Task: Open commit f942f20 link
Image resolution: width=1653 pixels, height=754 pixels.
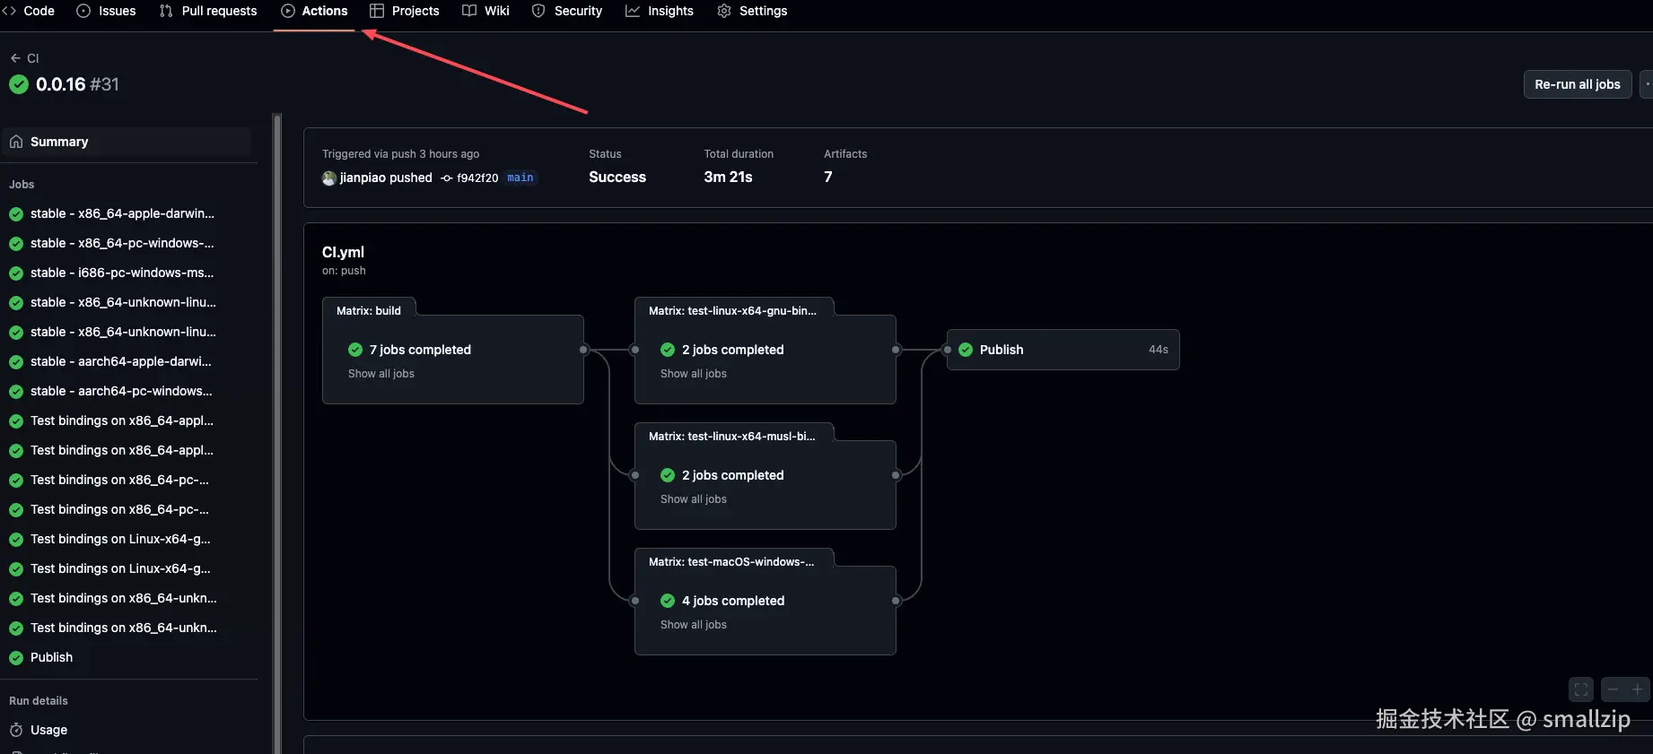Action: 477,178
